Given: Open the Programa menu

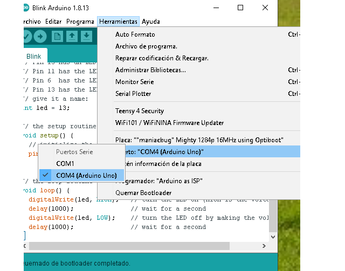Looking at the screenshot, I should click(80, 22).
